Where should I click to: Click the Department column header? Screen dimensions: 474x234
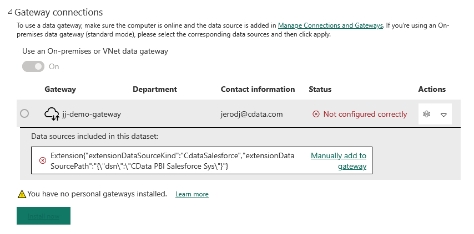point(155,89)
